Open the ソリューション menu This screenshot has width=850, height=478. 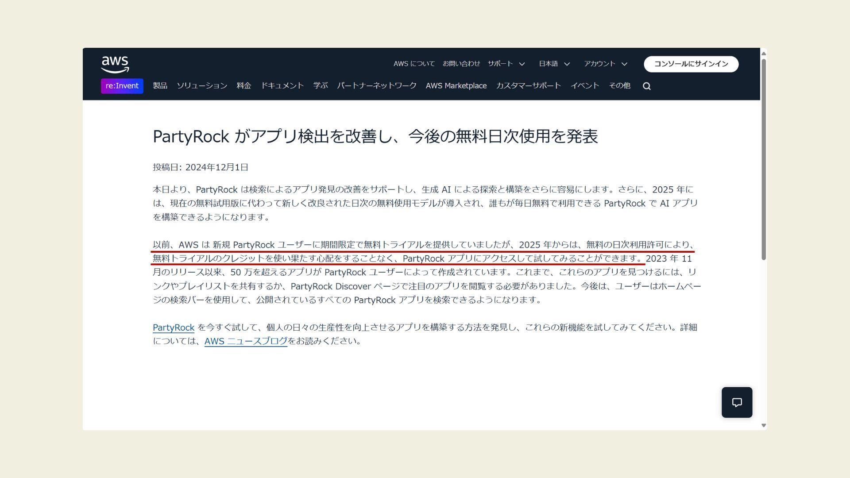(202, 86)
